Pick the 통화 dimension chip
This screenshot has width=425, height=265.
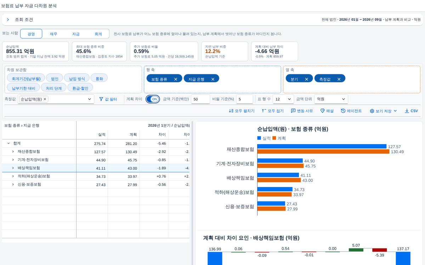pos(99,78)
